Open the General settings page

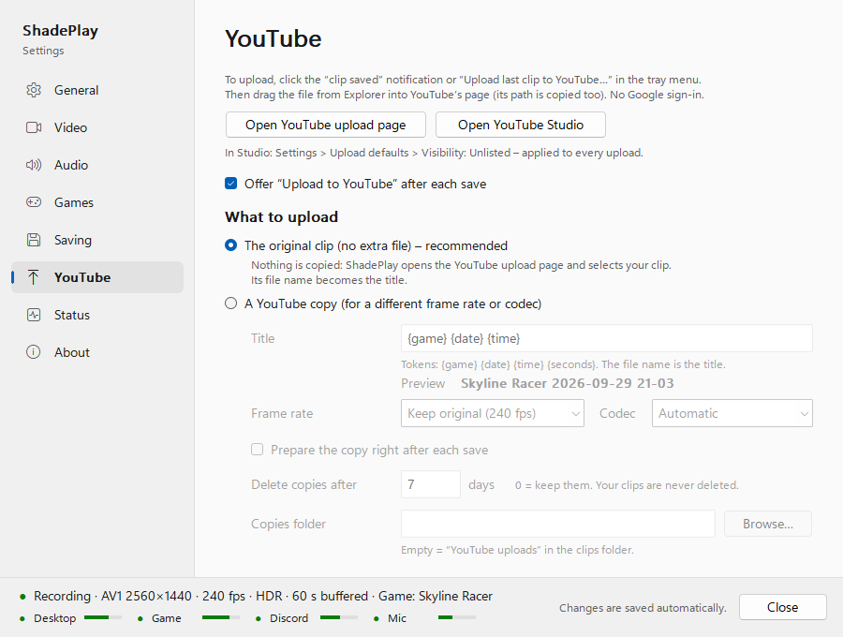pyautogui.click(x=97, y=90)
